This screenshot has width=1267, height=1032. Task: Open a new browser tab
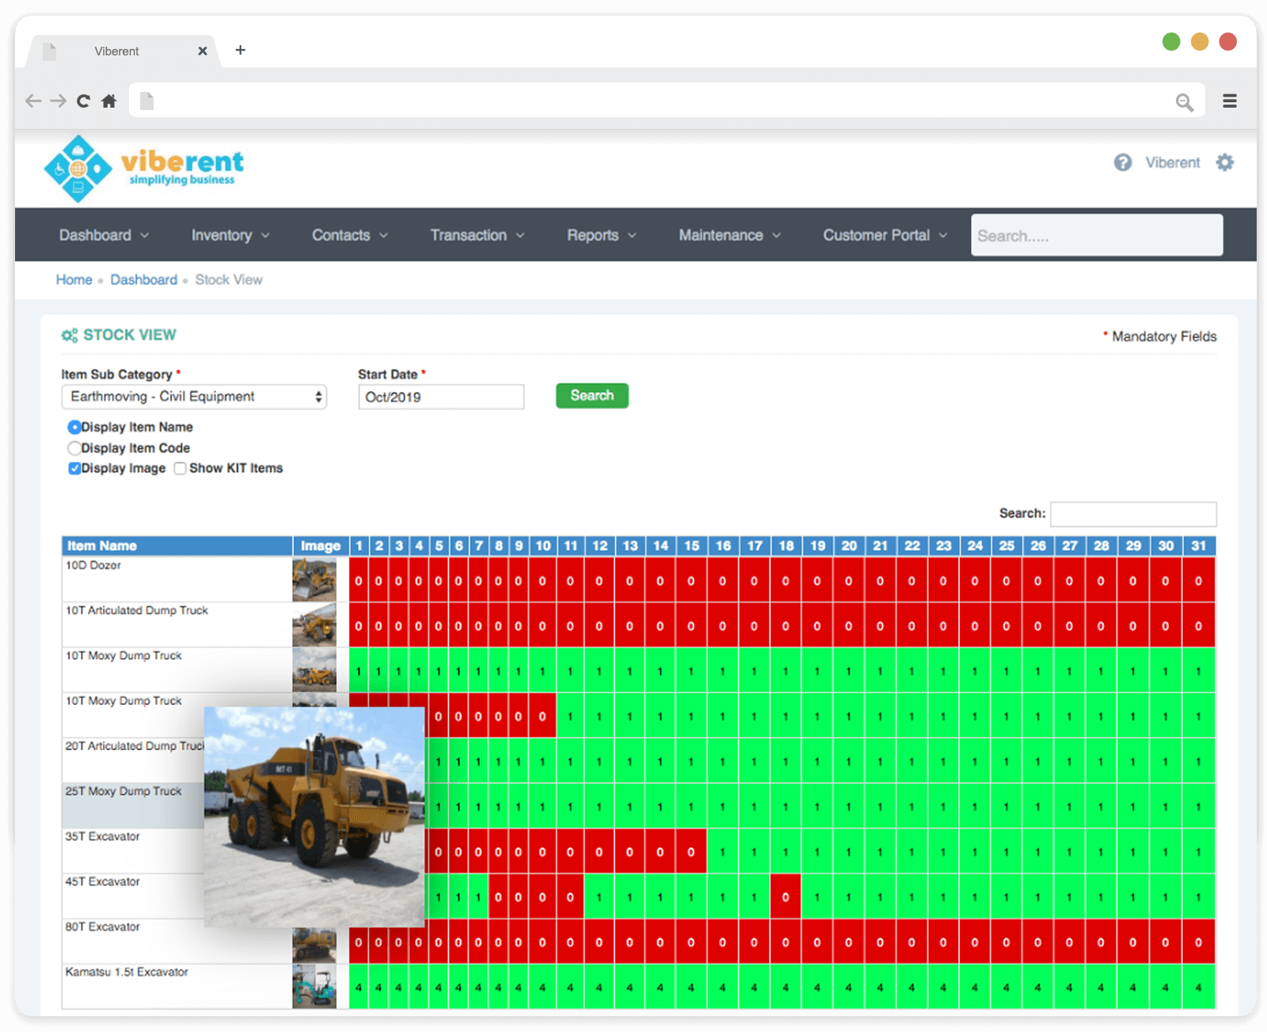coord(241,51)
